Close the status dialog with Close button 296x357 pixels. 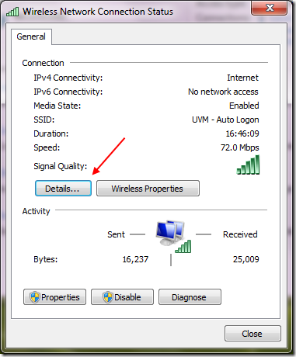pyautogui.click(x=252, y=334)
